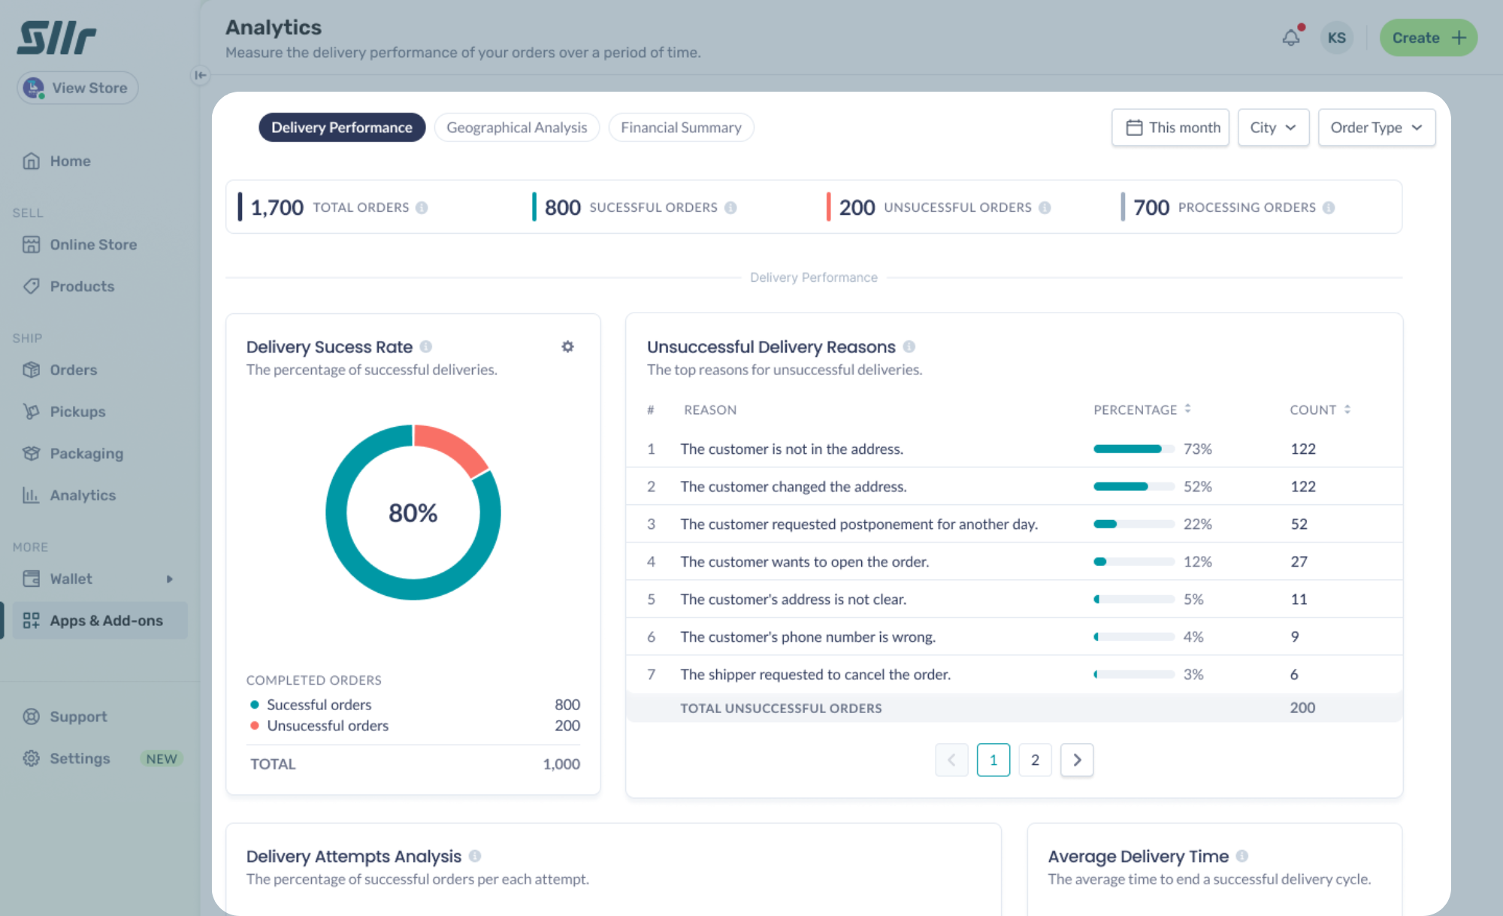Click info icon beside Total Orders

click(x=422, y=207)
